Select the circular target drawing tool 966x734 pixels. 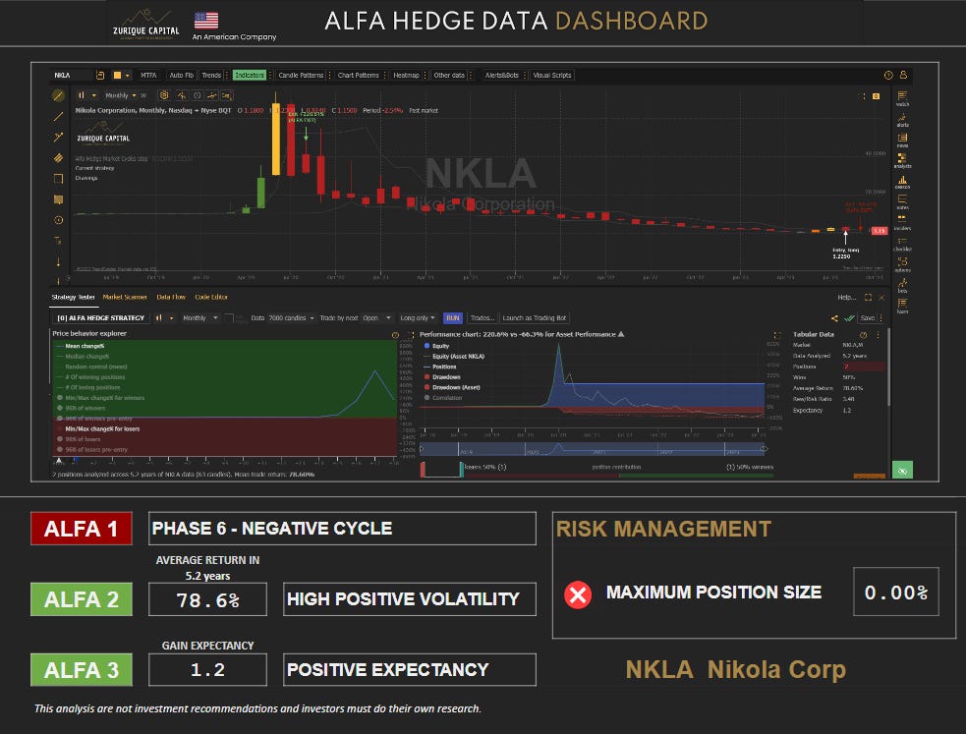[59, 220]
